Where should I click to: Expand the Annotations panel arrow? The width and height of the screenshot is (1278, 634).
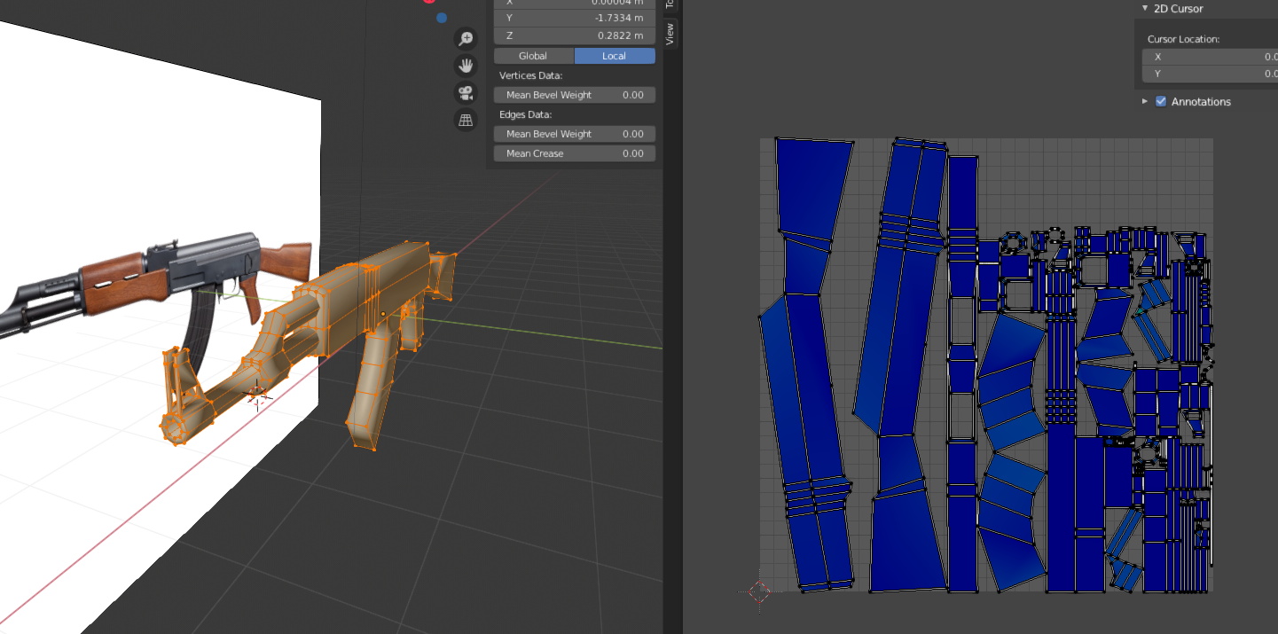point(1145,102)
